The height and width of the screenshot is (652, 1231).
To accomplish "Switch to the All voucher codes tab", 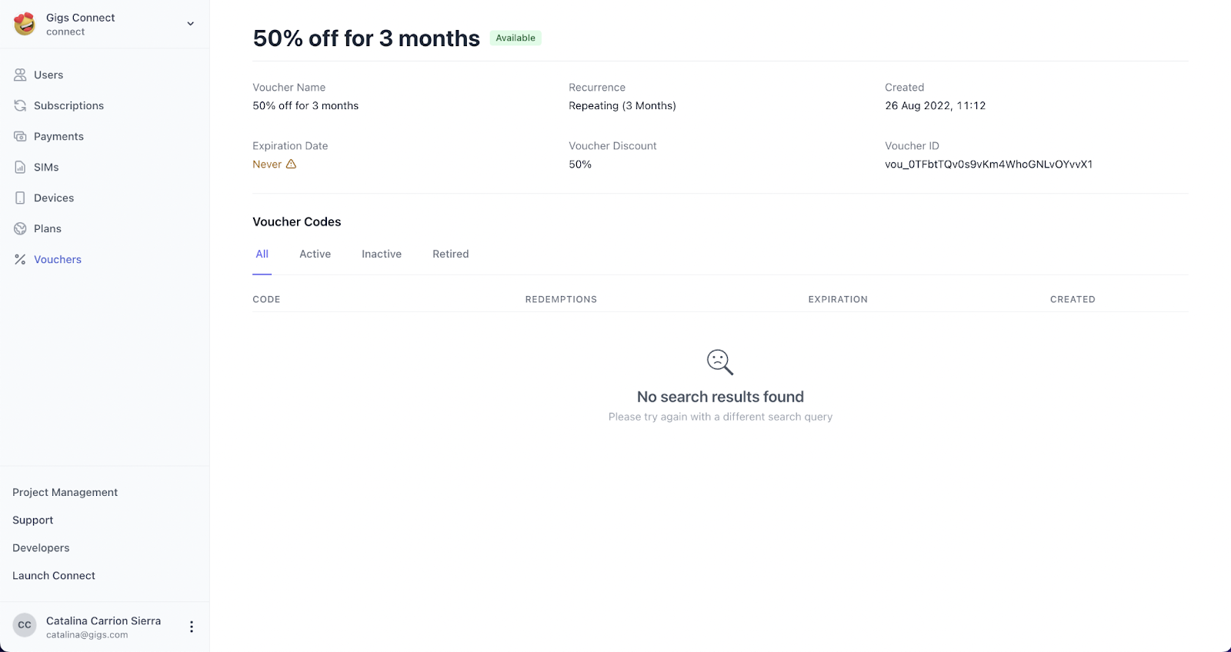I will (x=262, y=254).
